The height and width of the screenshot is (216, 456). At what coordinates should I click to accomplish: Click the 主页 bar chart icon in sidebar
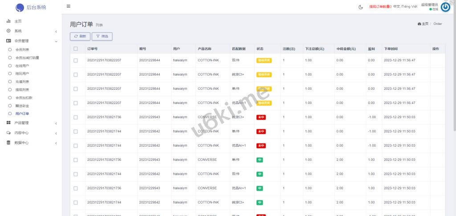(x=8, y=21)
